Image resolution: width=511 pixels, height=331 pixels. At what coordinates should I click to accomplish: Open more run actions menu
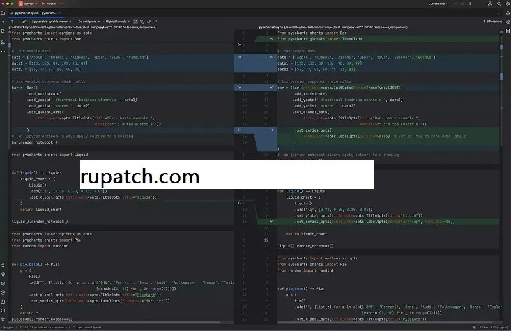470,4
